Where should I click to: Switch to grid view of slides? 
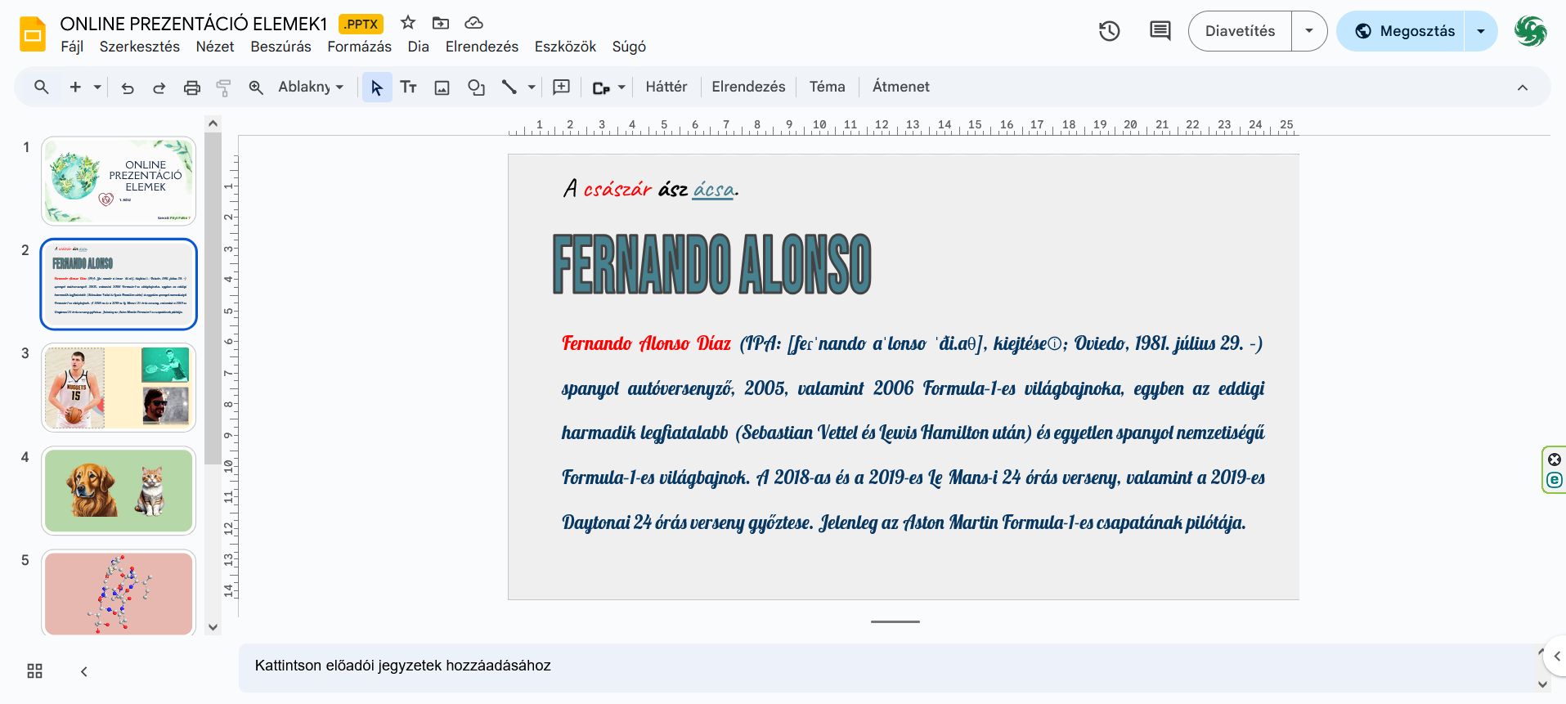[34, 671]
